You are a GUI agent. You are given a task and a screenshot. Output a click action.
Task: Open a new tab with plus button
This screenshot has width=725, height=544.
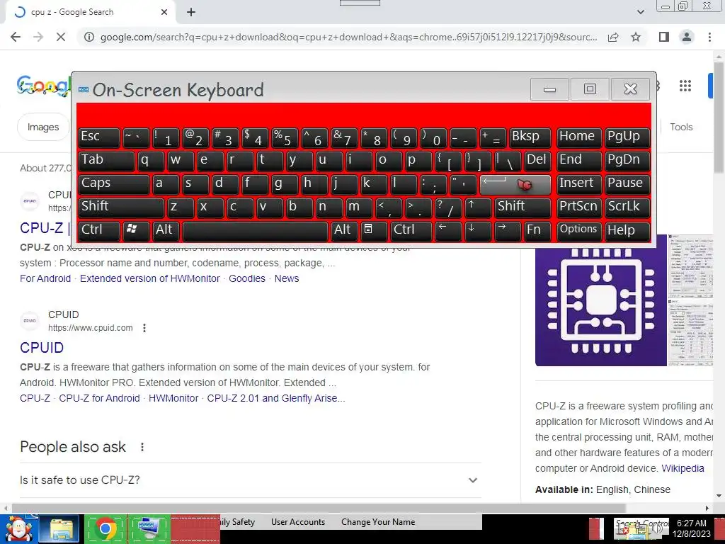191,12
